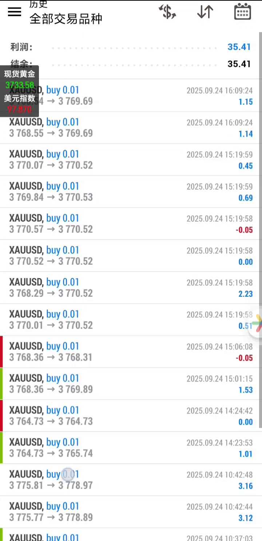Click green marker beside the 14:23:53 trade
This screenshot has width=262, height=541.
pyautogui.click(x=1, y=448)
